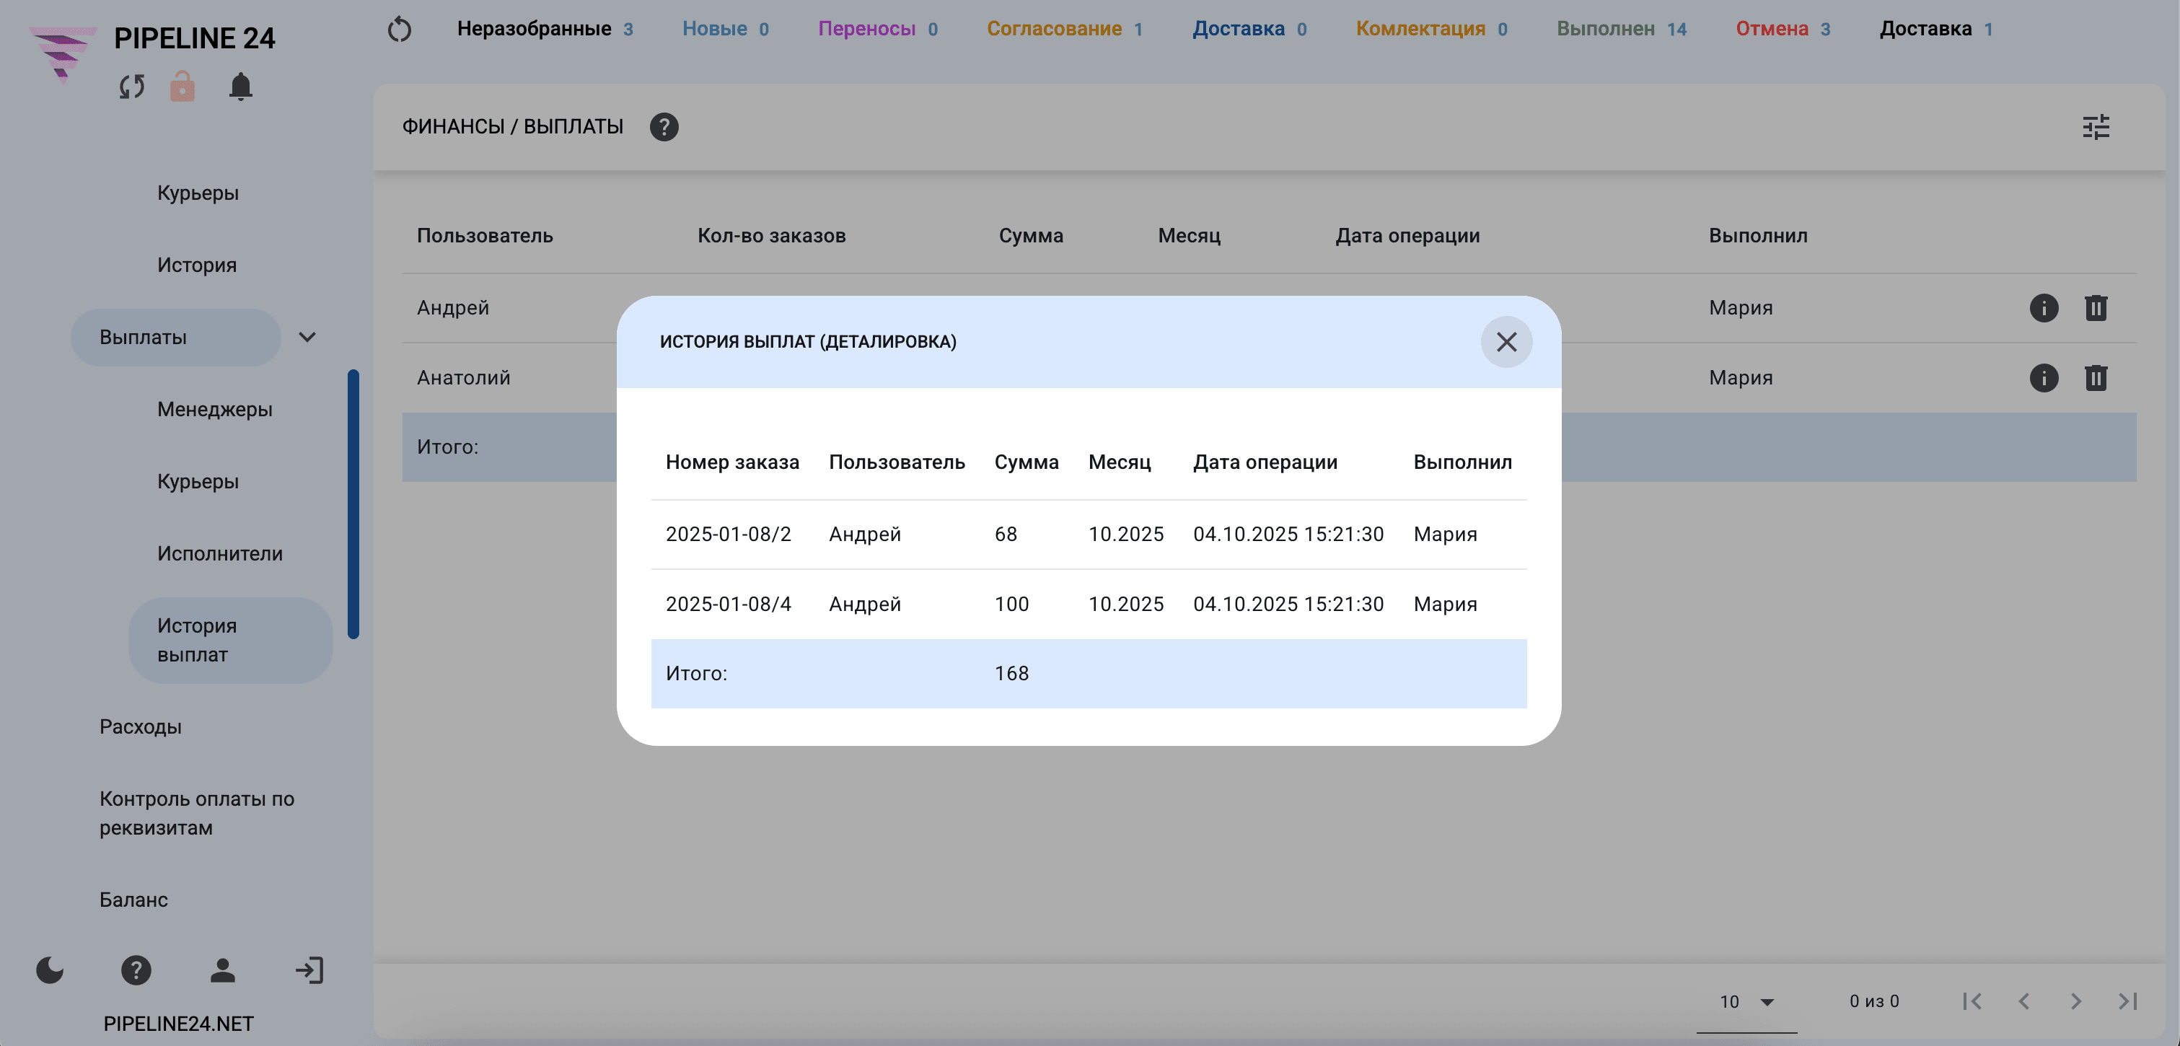Open the filter settings sliders icon
Screen dimensions: 2180x1046
tap(2096, 127)
